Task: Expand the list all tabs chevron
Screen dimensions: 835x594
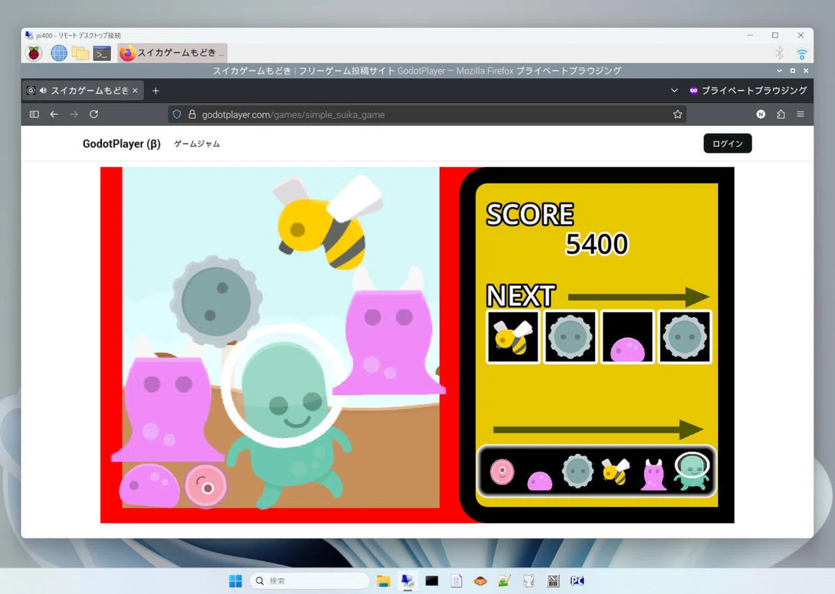Action: click(x=674, y=90)
